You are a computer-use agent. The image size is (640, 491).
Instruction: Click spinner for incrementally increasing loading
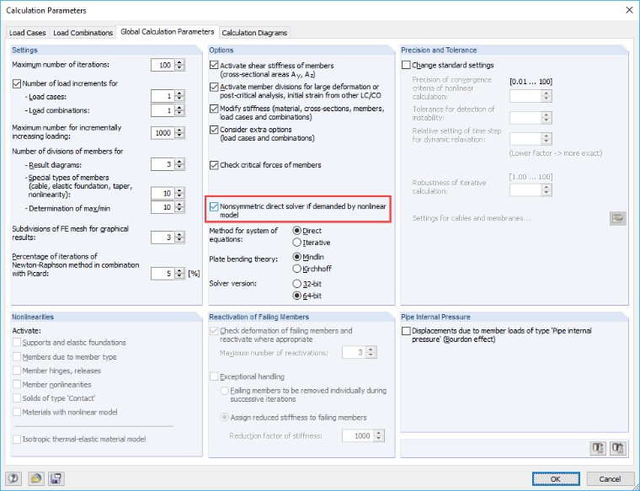(179, 133)
